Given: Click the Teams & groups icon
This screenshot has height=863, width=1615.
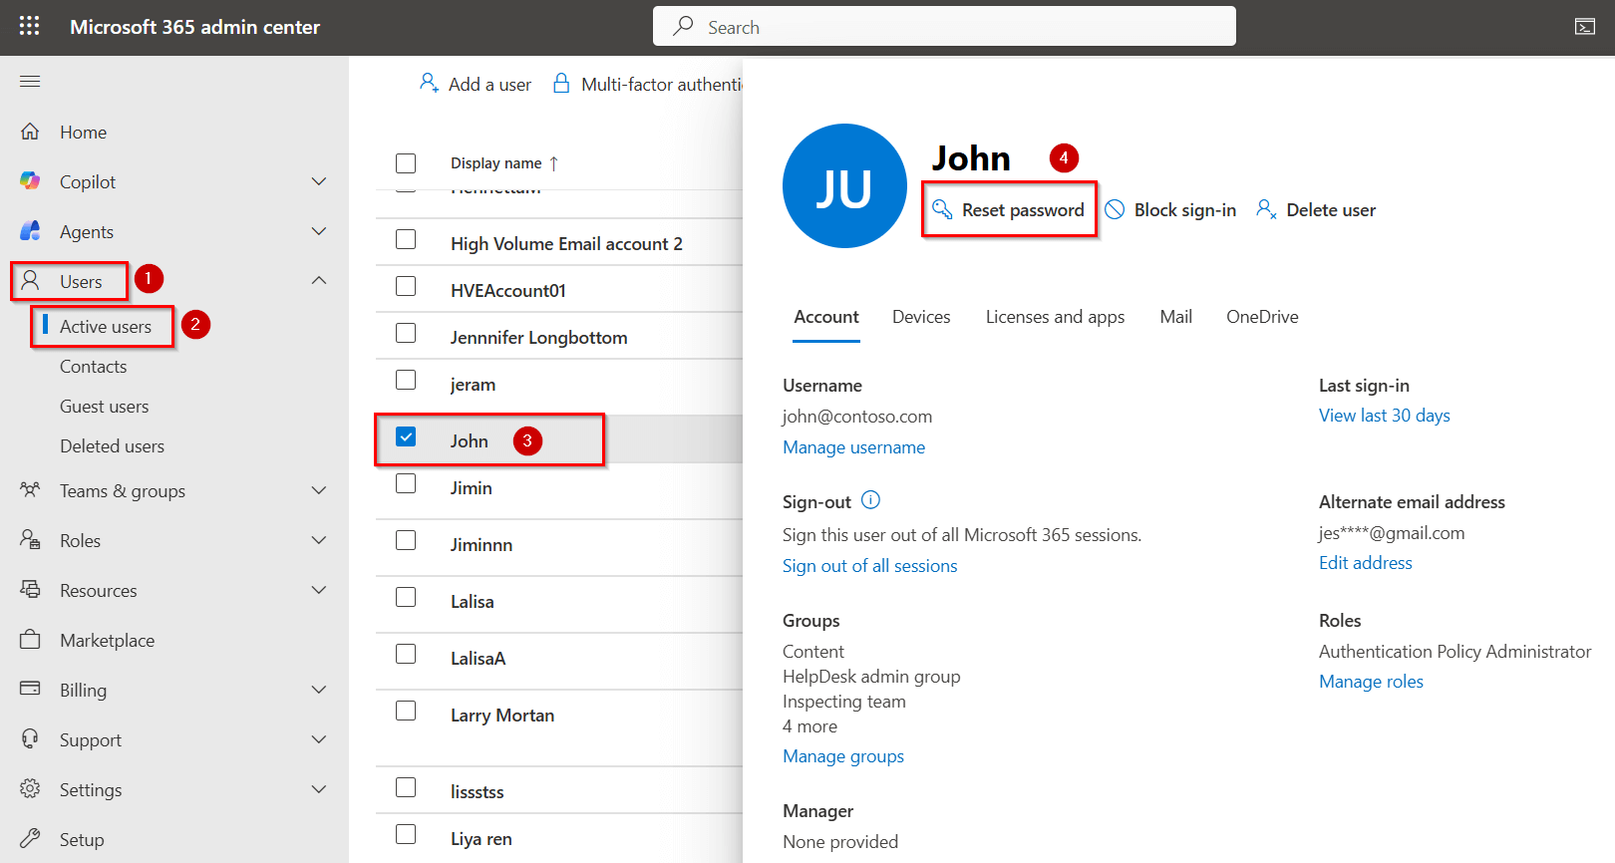Looking at the screenshot, I should pos(30,490).
